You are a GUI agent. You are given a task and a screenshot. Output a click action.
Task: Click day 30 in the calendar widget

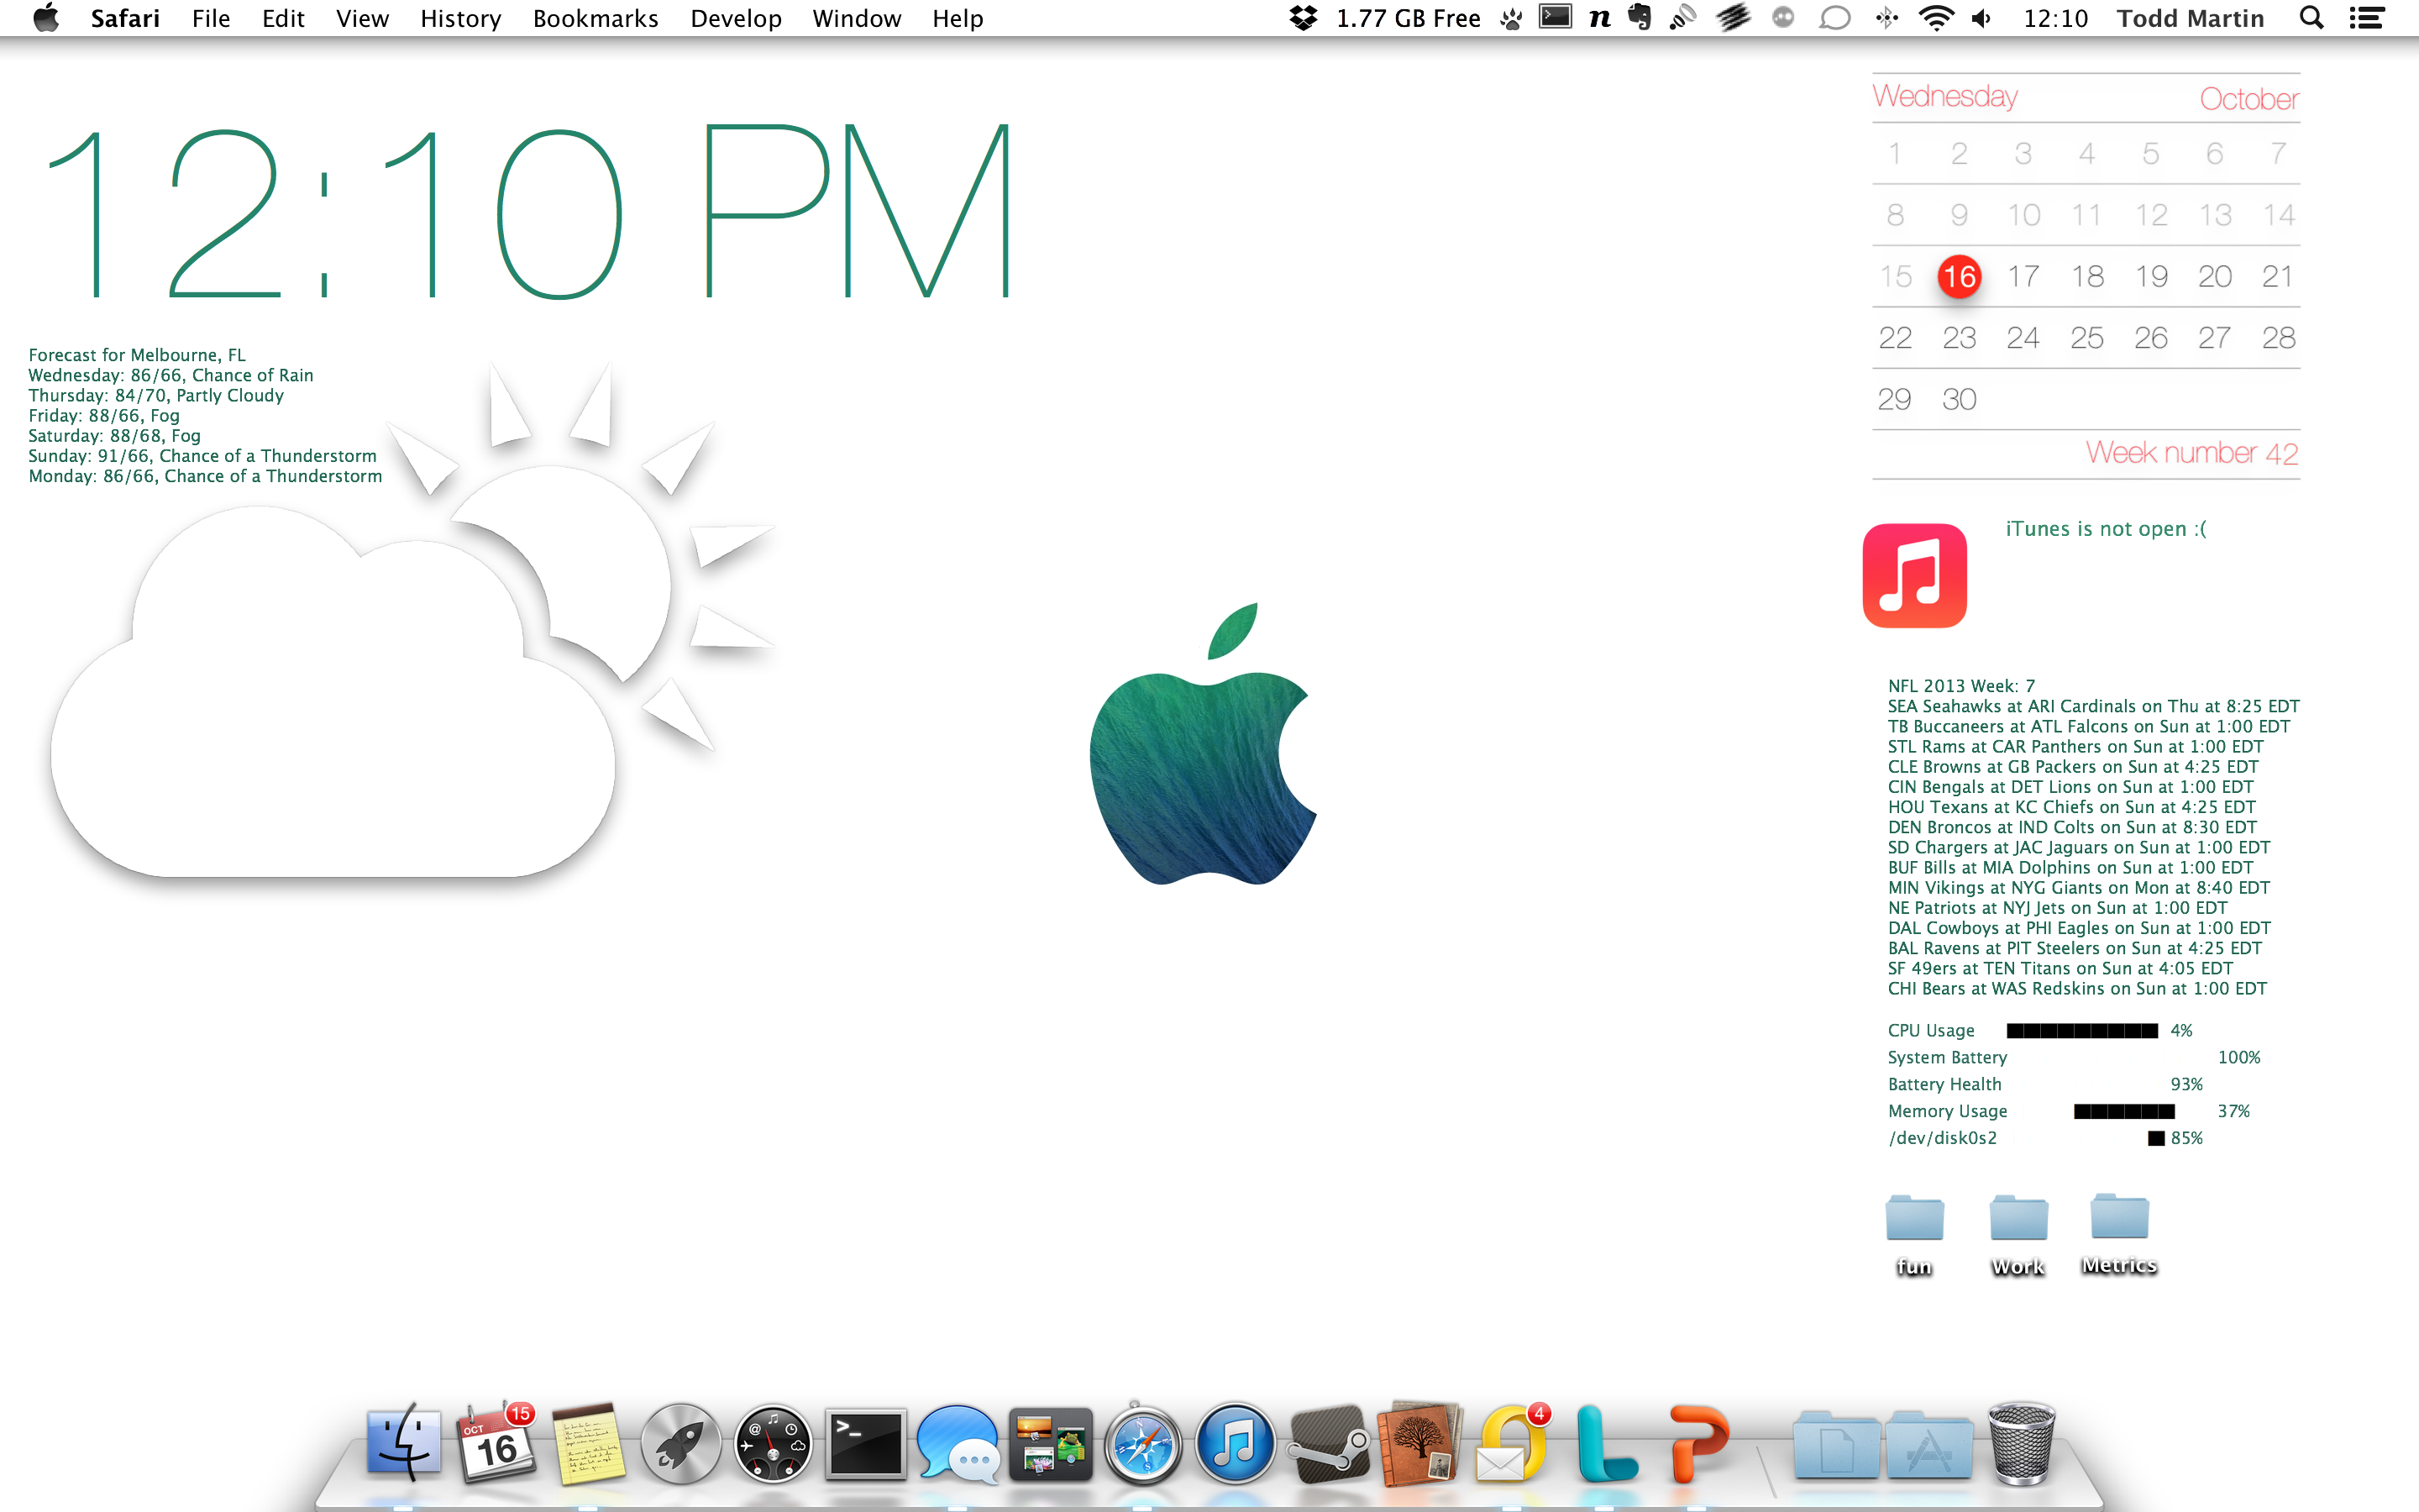(x=1960, y=399)
